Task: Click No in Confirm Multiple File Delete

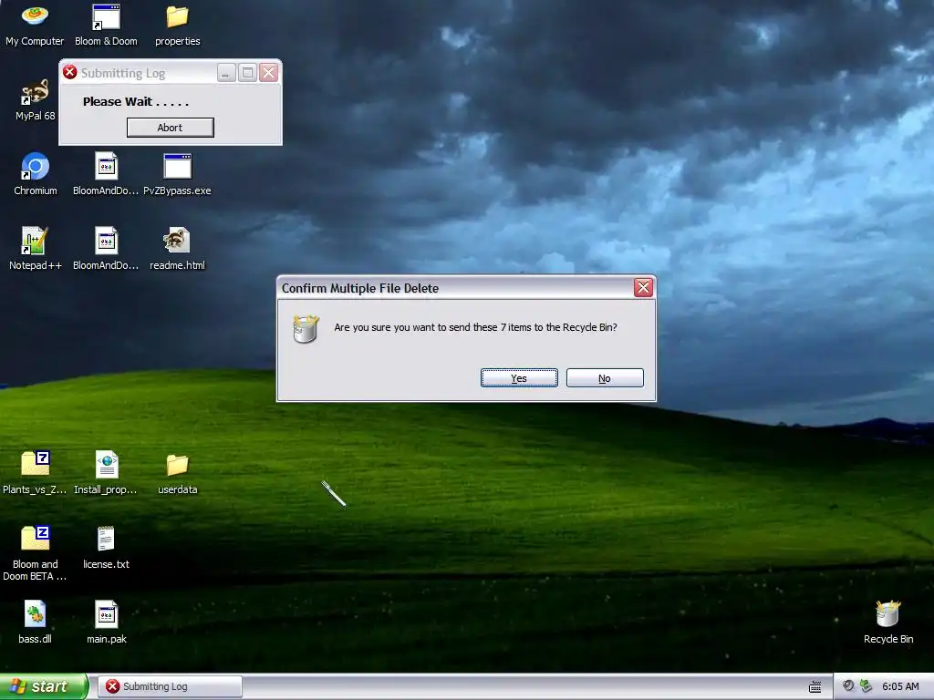Action: [605, 378]
